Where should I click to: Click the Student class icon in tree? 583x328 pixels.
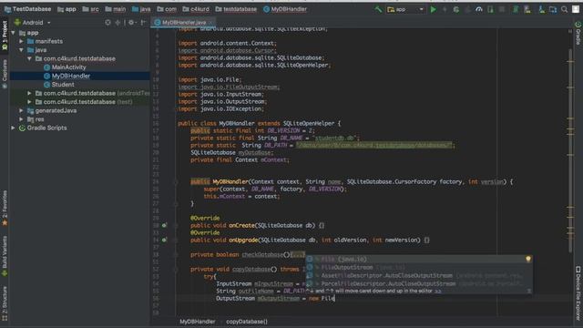(x=46, y=85)
